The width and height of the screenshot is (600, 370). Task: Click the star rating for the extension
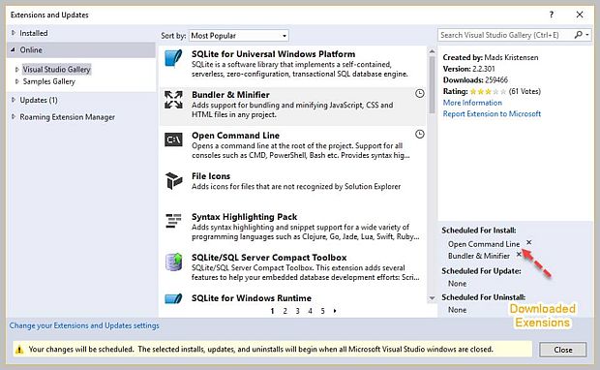(488, 92)
